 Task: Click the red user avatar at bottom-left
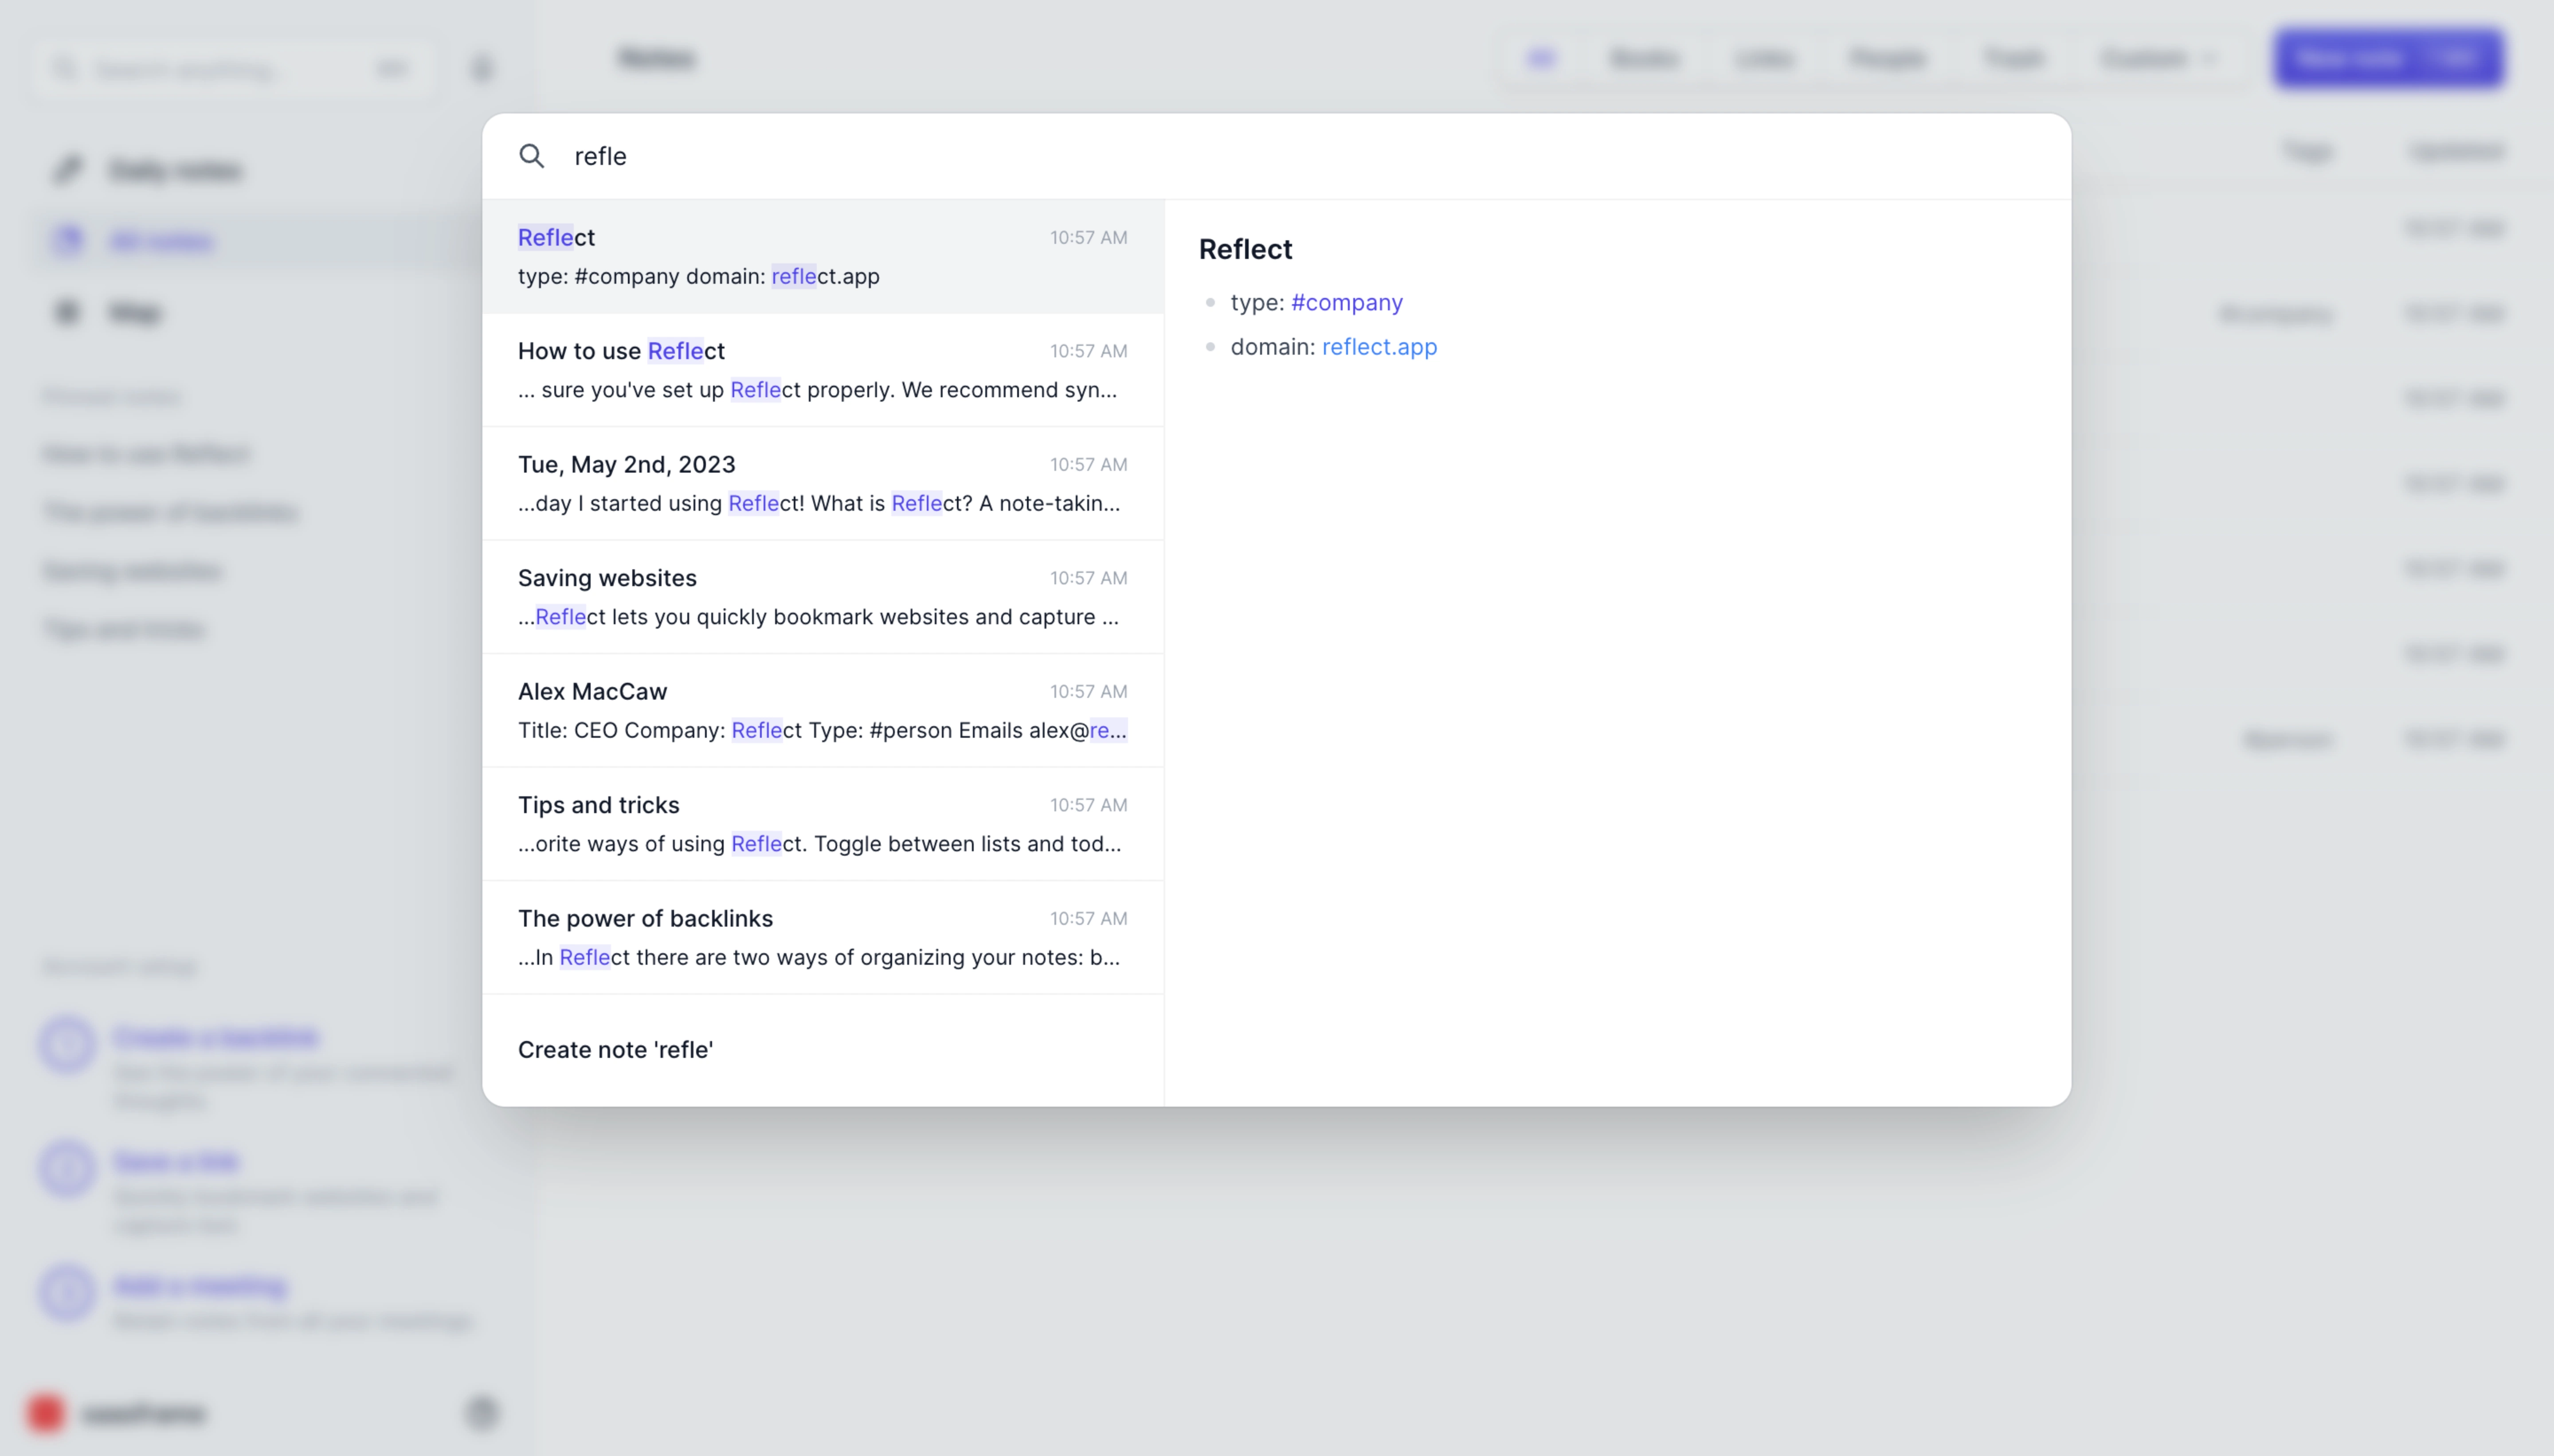coord(46,1413)
